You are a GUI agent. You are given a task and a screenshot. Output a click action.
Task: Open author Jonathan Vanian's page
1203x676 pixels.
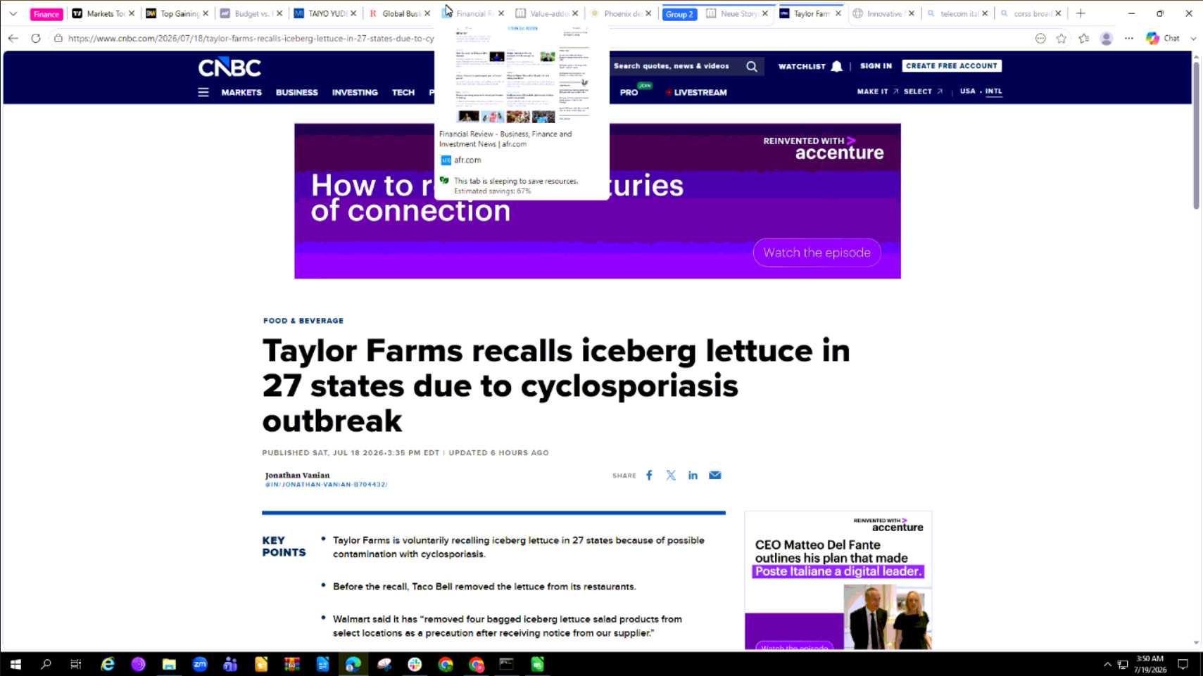click(297, 476)
